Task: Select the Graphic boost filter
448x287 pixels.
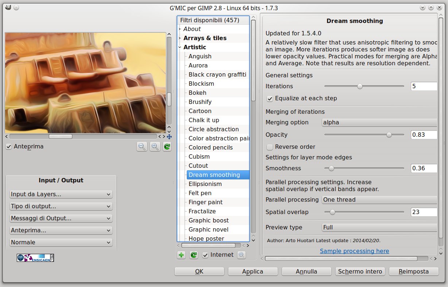Action: point(209,221)
